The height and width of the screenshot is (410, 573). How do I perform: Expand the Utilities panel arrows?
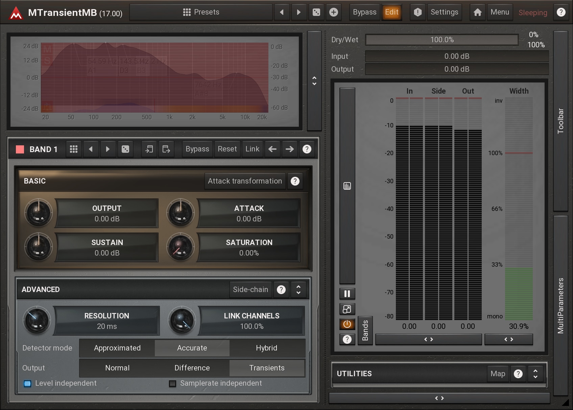point(535,373)
